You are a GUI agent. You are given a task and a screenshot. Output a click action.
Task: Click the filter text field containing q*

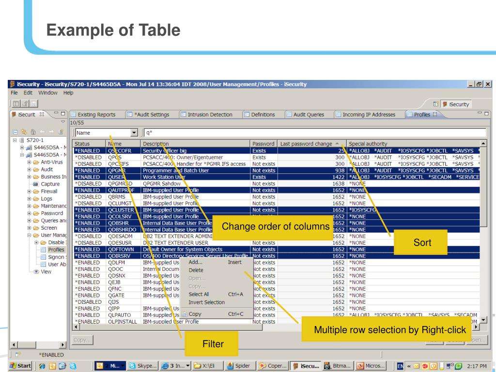click(x=315, y=133)
